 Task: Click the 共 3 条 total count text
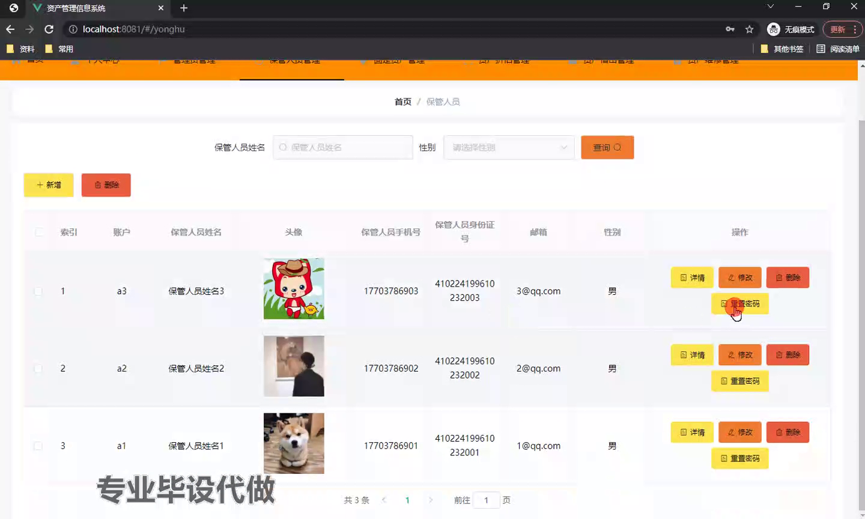tap(356, 500)
